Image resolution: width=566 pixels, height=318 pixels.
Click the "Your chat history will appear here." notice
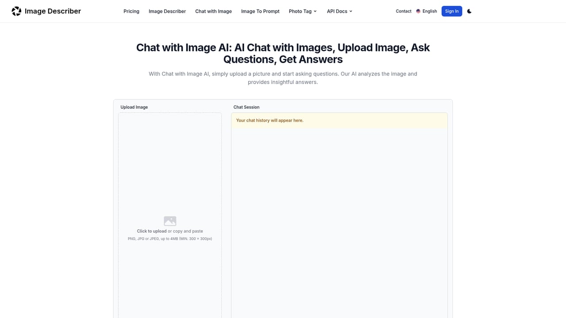[340, 120]
